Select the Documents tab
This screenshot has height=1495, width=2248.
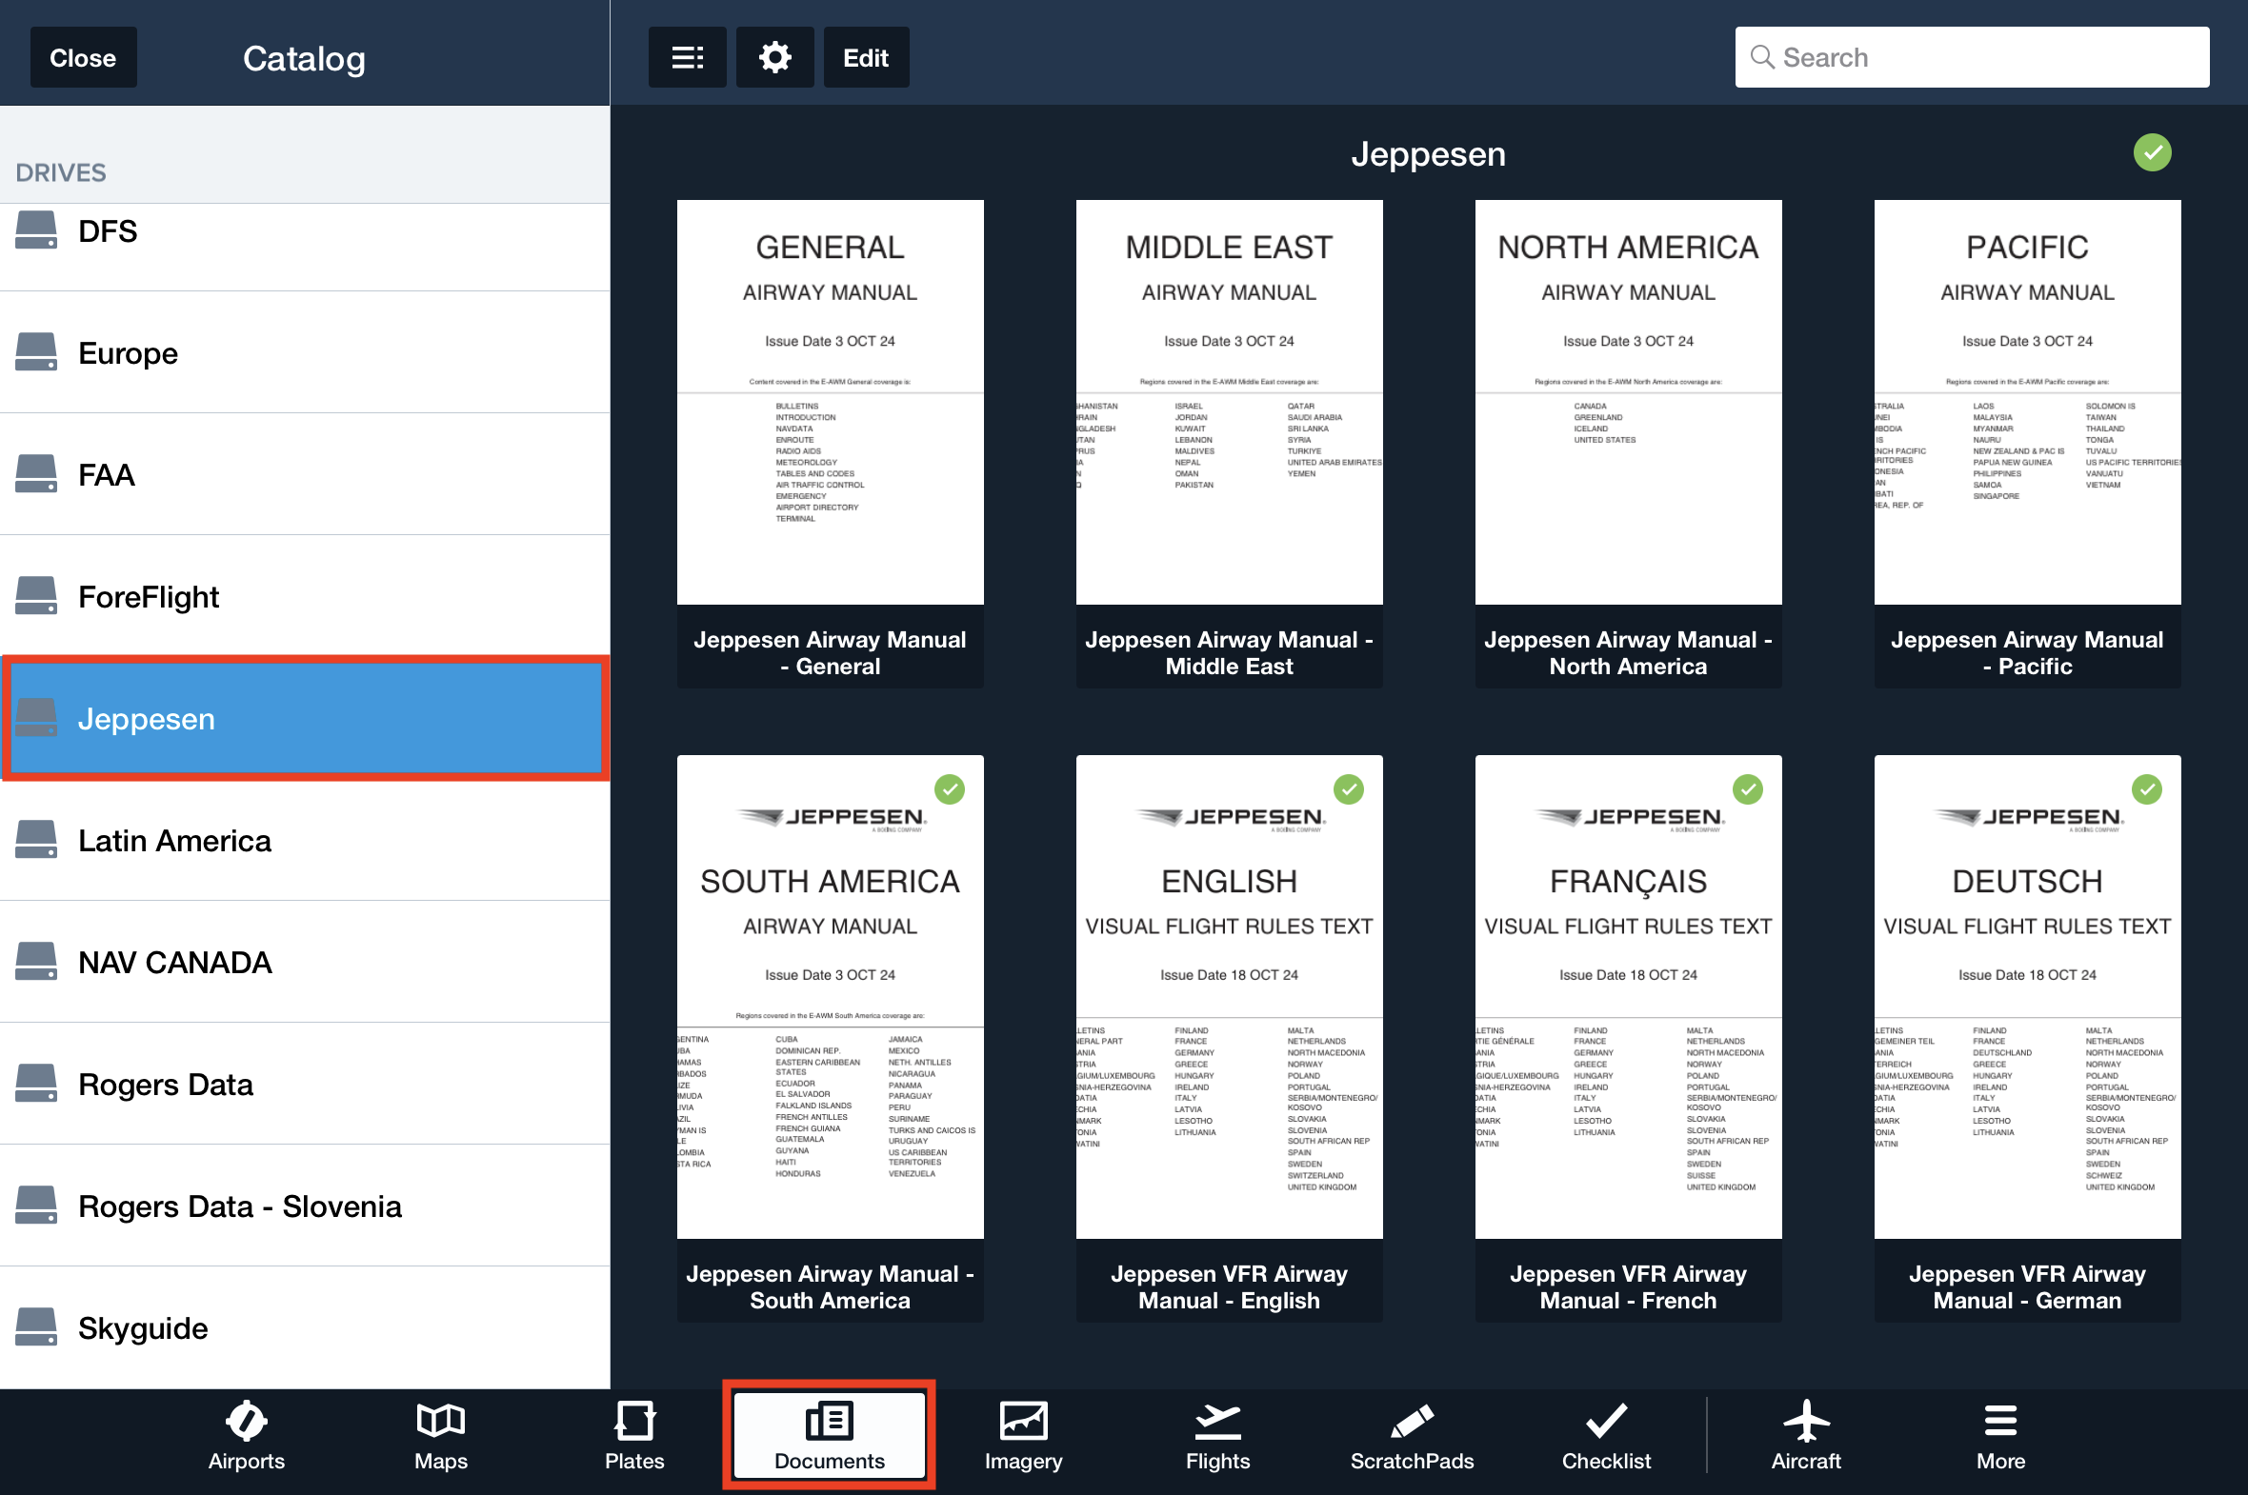pyautogui.click(x=829, y=1436)
